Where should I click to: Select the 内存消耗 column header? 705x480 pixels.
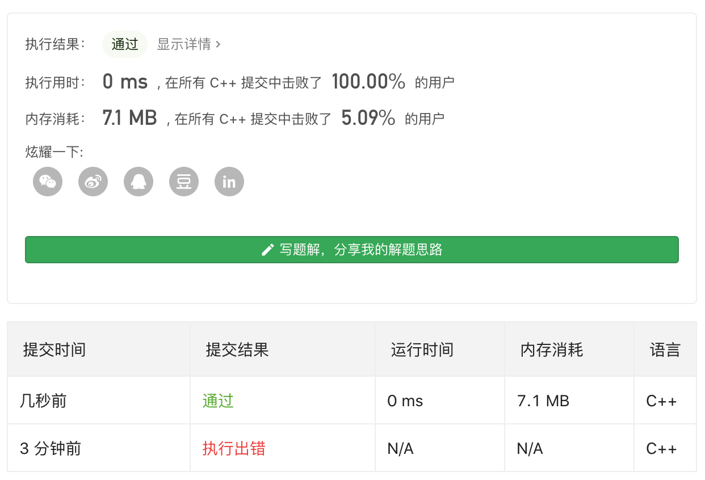552,350
